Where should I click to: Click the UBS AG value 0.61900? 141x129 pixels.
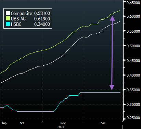[x=42, y=19]
